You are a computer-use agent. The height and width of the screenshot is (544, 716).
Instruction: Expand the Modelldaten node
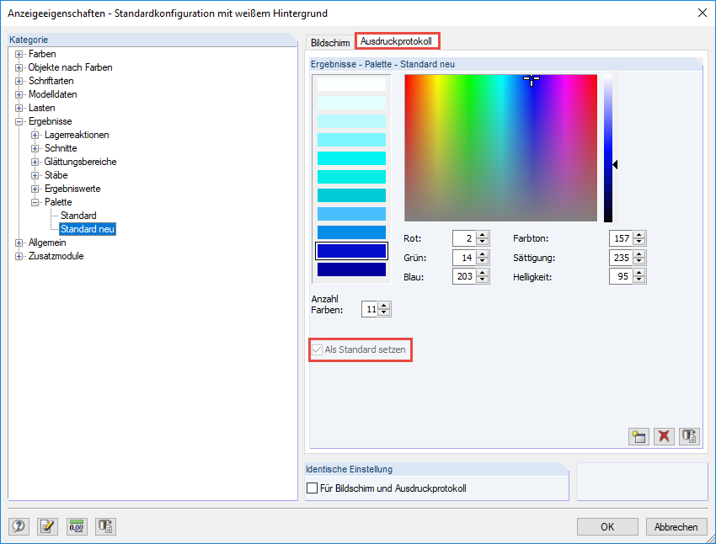[x=19, y=94]
